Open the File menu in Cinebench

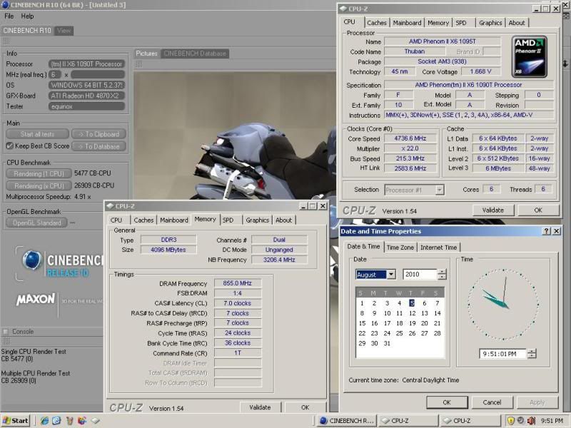coord(9,16)
